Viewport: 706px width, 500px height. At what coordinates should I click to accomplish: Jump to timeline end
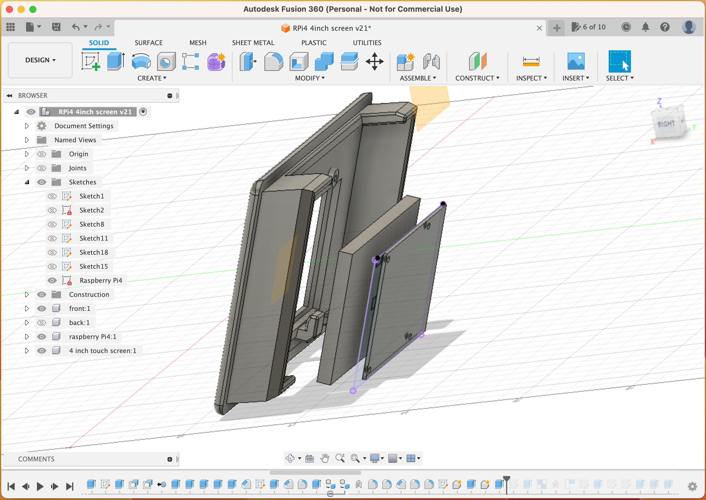point(70,487)
